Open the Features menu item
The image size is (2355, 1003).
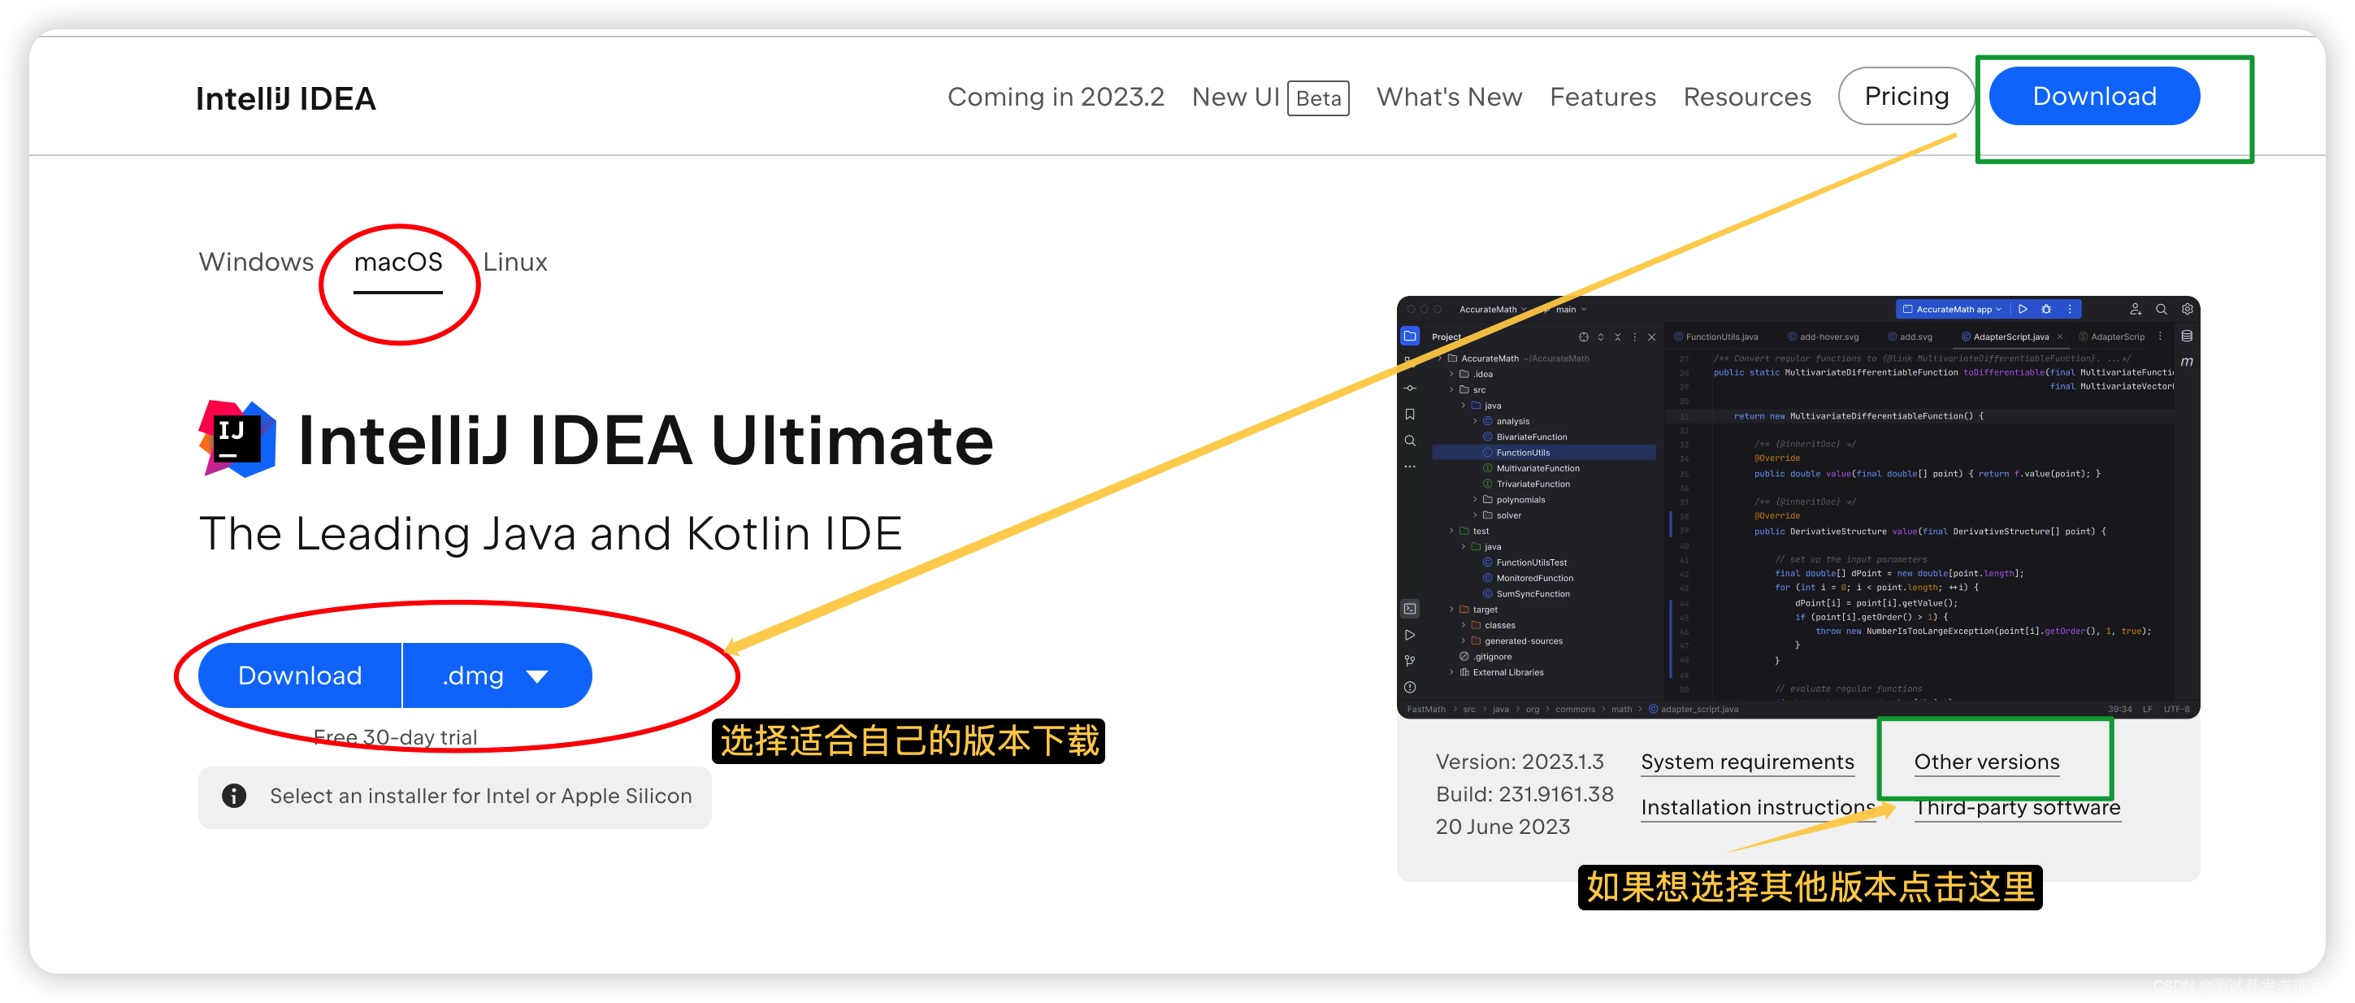coord(1603,97)
